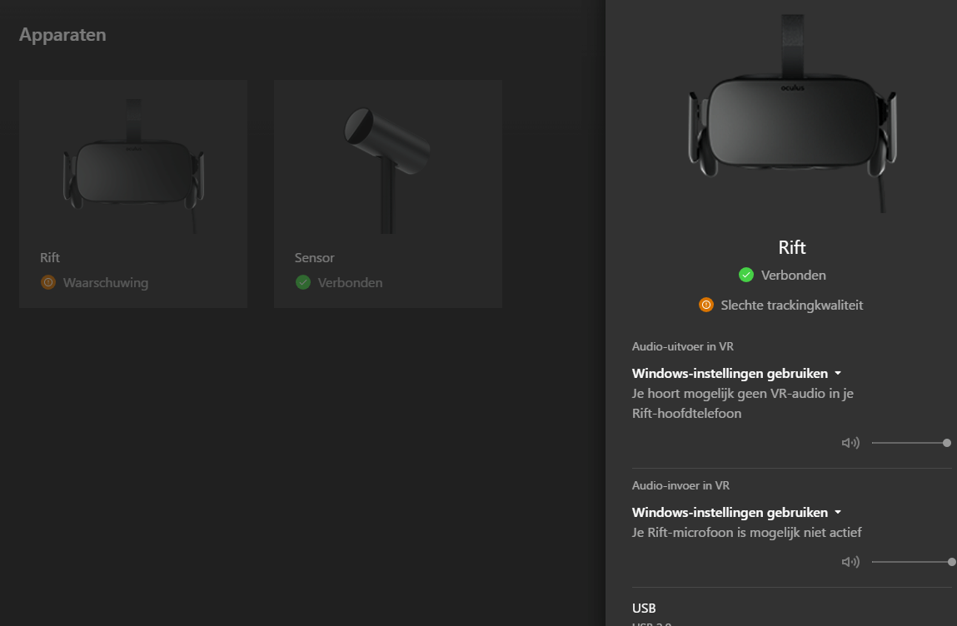This screenshot has height=626, width=957.
Task: Adjust the Audio-uitvoer volume slider
Action: point(911,443)
